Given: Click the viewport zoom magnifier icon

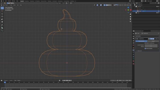Looking at the screenshot, I should pos(130,14).
